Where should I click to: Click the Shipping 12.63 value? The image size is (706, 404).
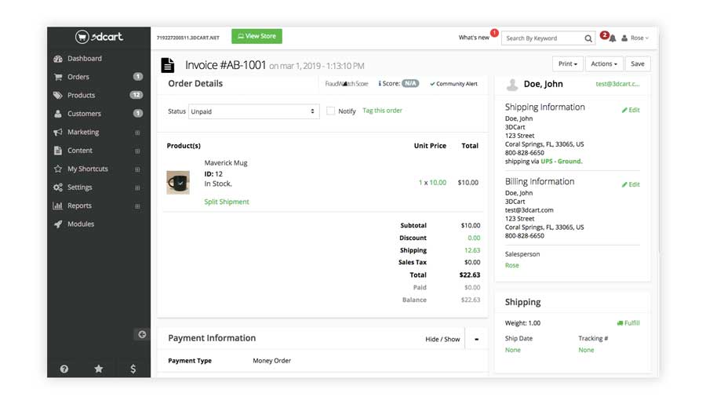tap(472, 250)
